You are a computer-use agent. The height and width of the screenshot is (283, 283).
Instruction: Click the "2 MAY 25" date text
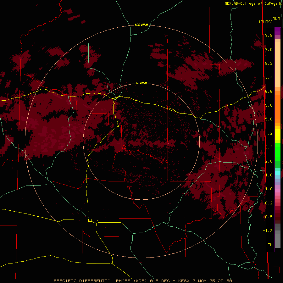click(204, 281)
